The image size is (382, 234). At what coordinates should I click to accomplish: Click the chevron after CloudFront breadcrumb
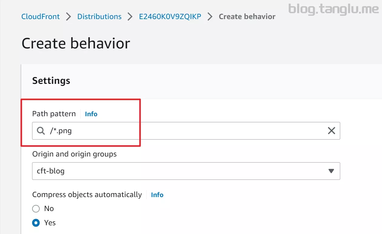(x=69, y=17)
